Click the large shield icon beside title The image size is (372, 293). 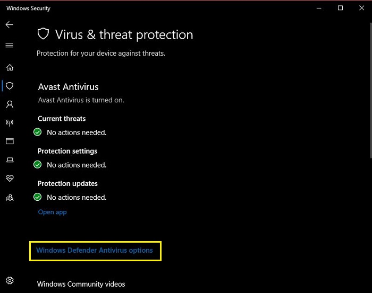[x=43, y=34]
